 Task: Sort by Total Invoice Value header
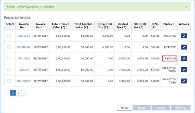coord(60,26)
